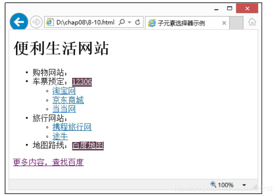The image size is (276, 196).
Task: Open the highlighted 12306 link
Action: [82, 82]
